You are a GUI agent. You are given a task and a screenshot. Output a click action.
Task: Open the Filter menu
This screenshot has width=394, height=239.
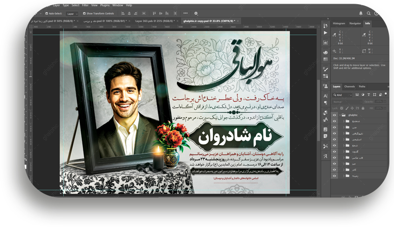point(85,5)
